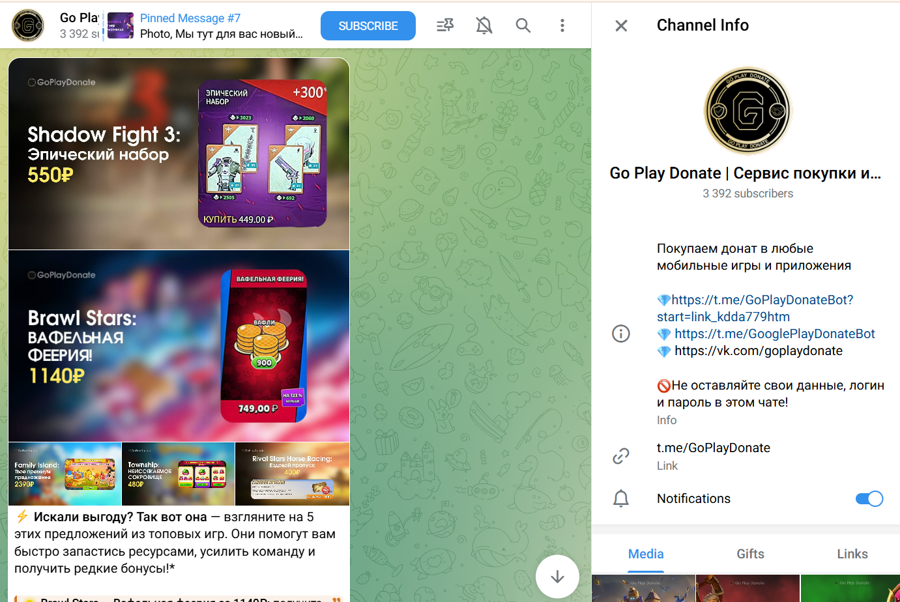
Task: Open the large channel logo in info panel
Action: (x=748, y=111)
